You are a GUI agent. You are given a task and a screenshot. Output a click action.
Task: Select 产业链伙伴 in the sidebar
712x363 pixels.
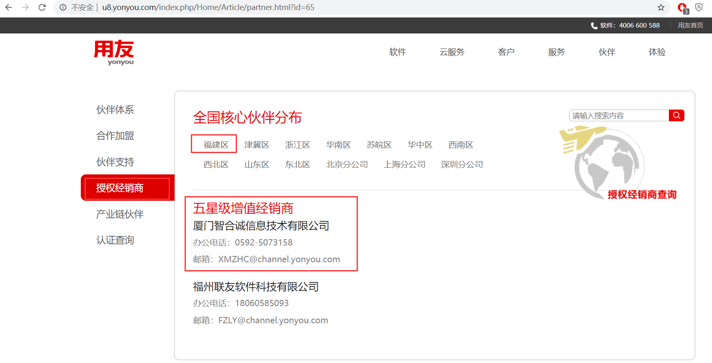tap(120, 214)
